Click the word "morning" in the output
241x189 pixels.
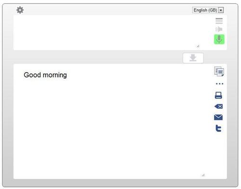point(55,75)
